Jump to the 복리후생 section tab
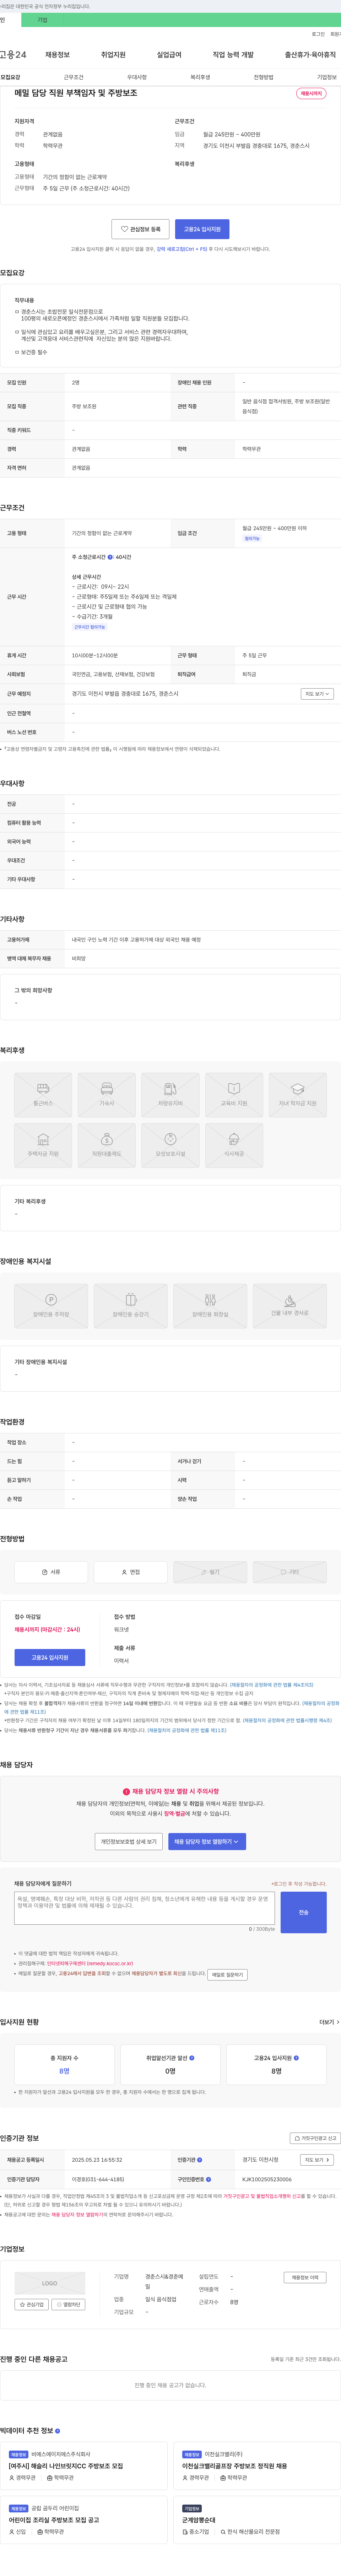The width and height of the screenshot is (341, 2576). pyautogui.click(x=200, y=77)
